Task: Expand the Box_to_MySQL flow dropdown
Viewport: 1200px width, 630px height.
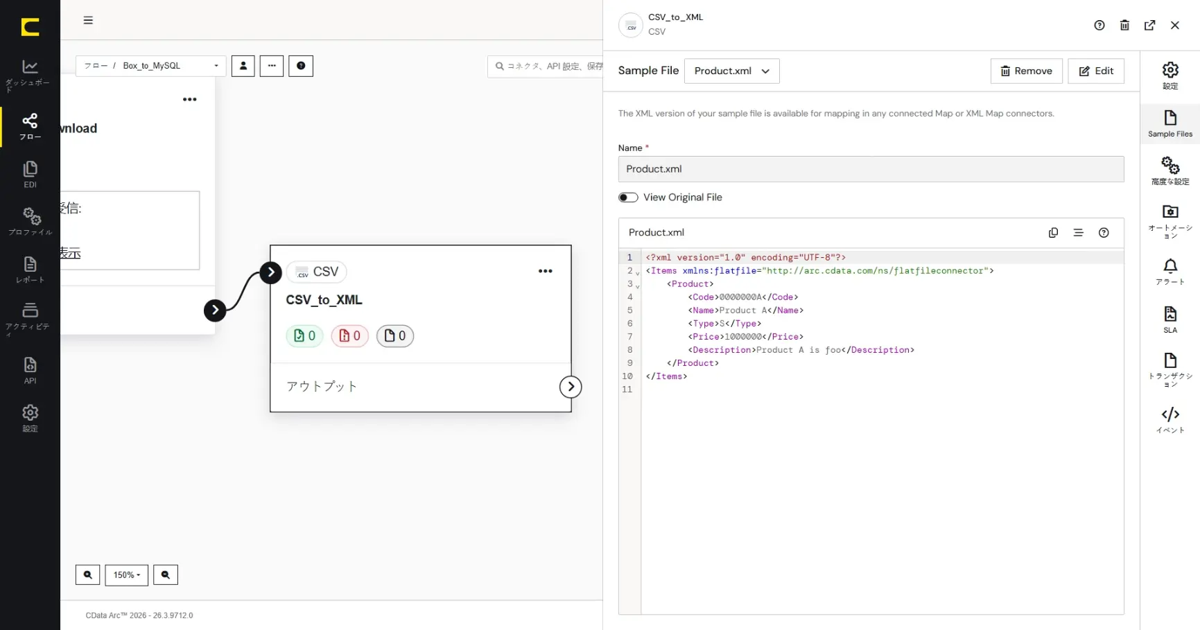Action: 151,66
